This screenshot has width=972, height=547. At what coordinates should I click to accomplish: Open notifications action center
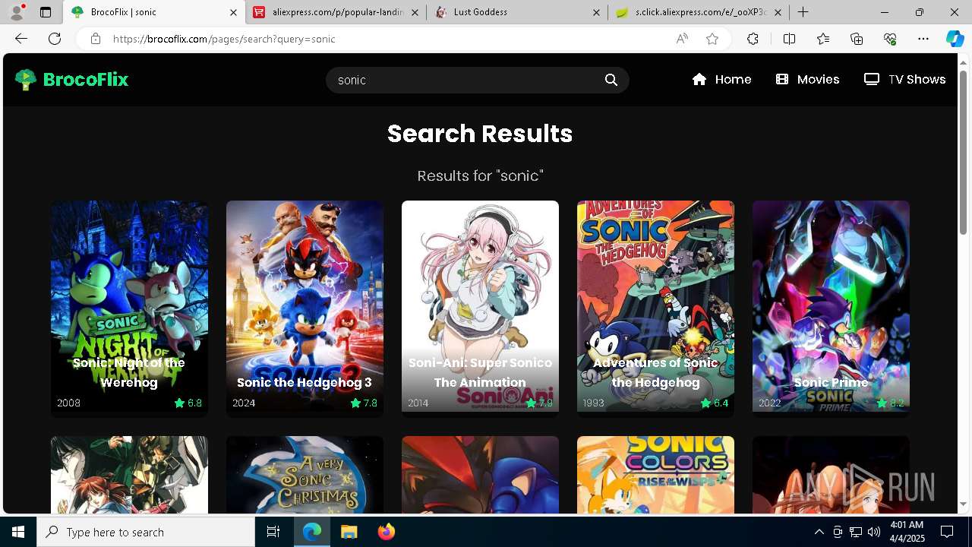tap(947, 532)
